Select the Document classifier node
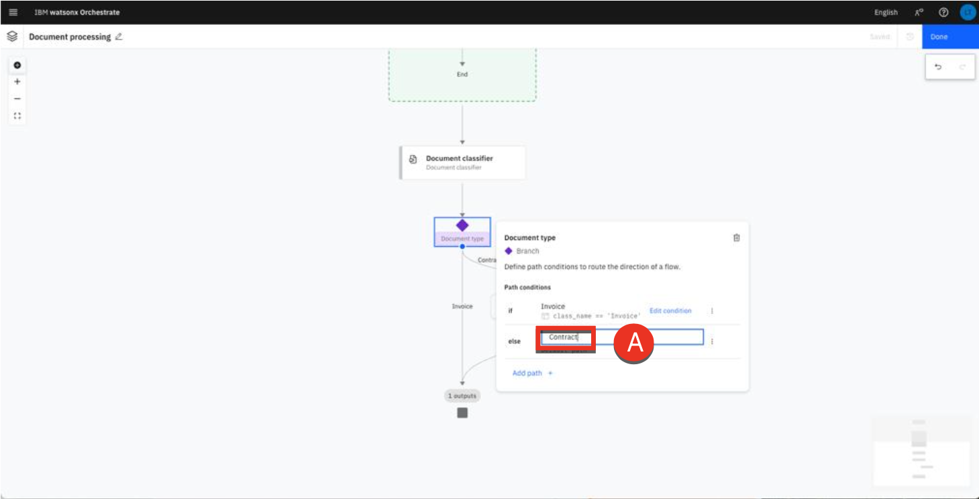 point(462,162)
